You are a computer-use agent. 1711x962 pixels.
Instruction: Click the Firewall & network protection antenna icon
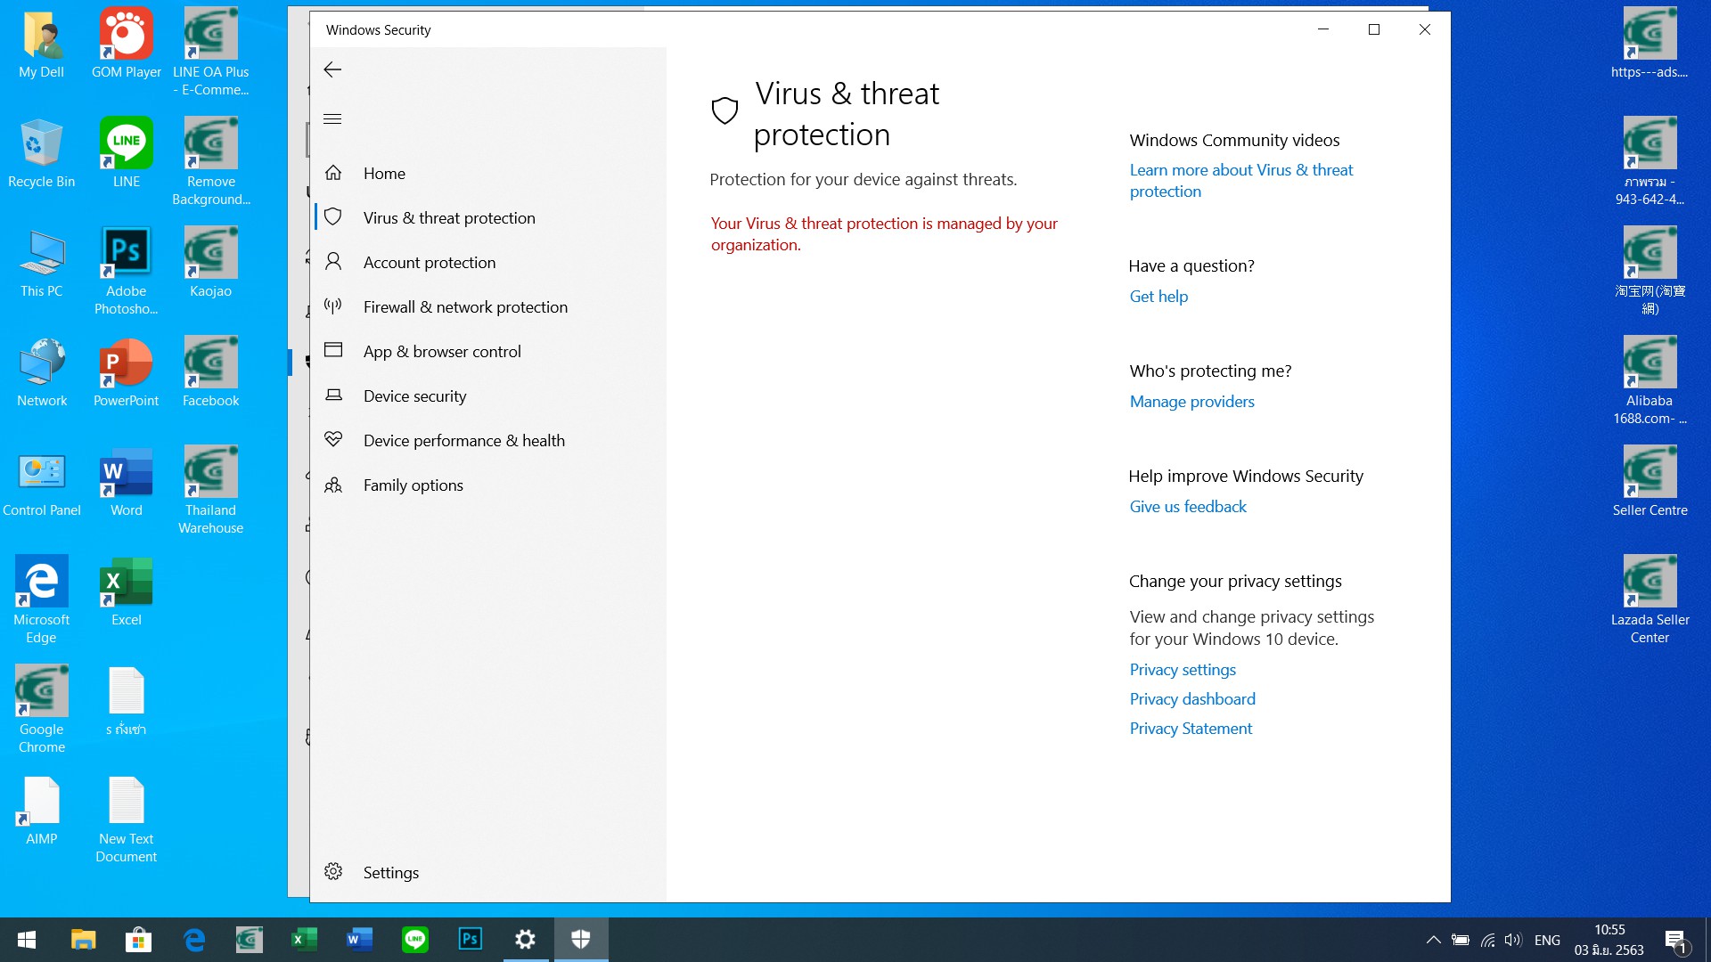tap(333, 306)
